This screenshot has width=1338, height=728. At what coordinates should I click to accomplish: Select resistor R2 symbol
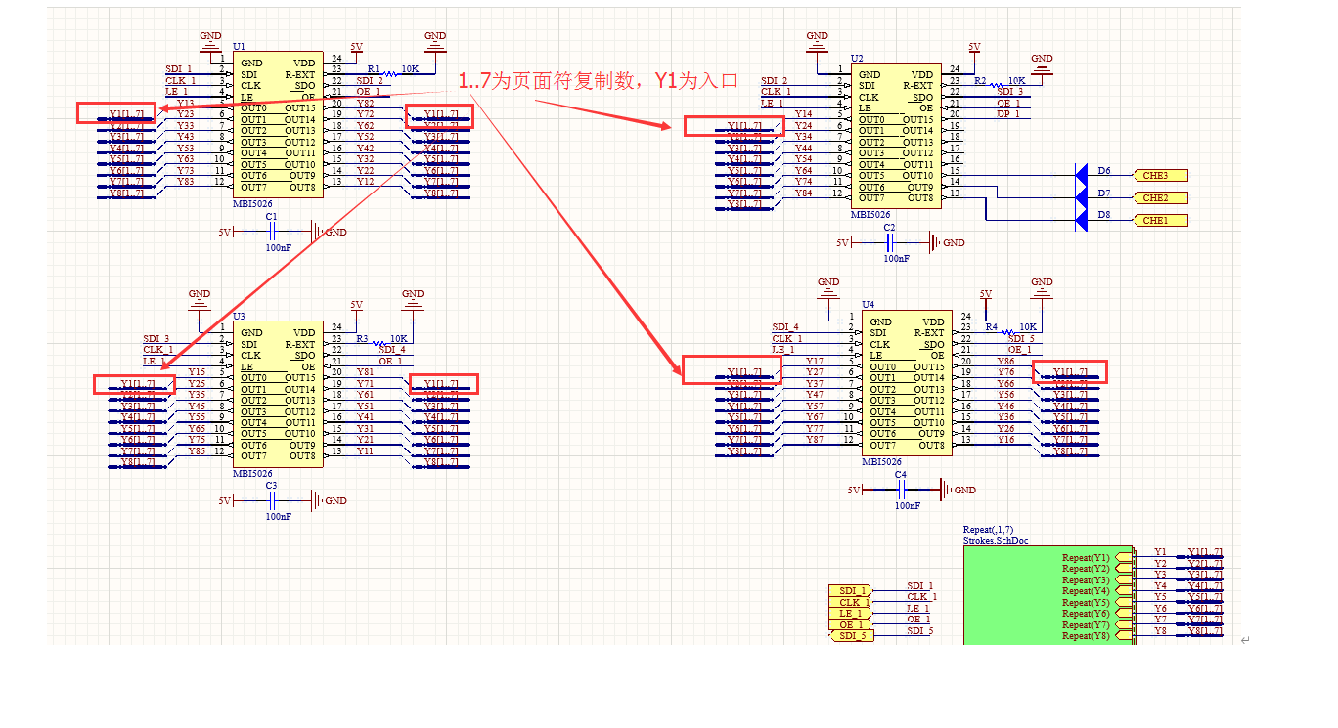[x=996, y=84]
